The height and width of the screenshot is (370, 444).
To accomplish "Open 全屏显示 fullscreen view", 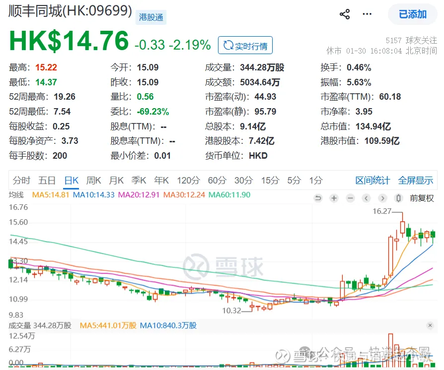I will click(415, 180).
